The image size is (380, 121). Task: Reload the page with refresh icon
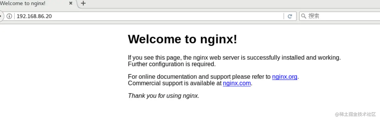[x=290, y=16]
